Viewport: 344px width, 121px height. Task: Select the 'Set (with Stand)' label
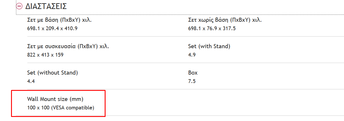coord(209,46)
